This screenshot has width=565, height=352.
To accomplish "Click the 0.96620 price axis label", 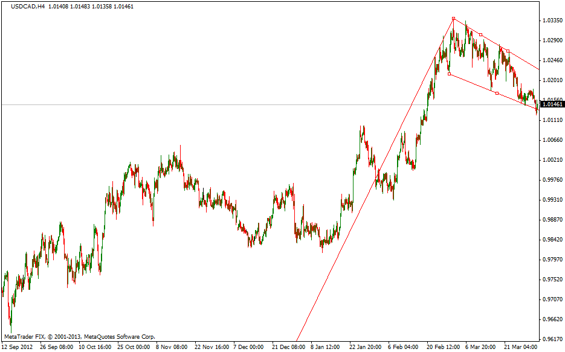I will coord(551,319).
